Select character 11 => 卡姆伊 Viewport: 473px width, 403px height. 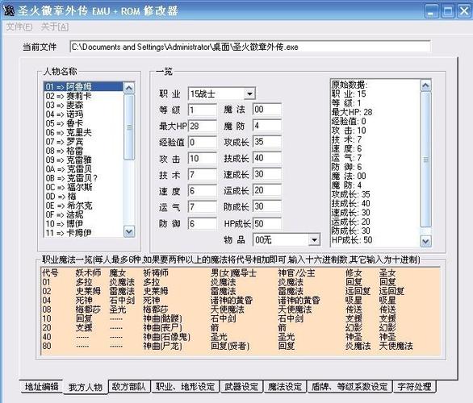tap(84, 233)
